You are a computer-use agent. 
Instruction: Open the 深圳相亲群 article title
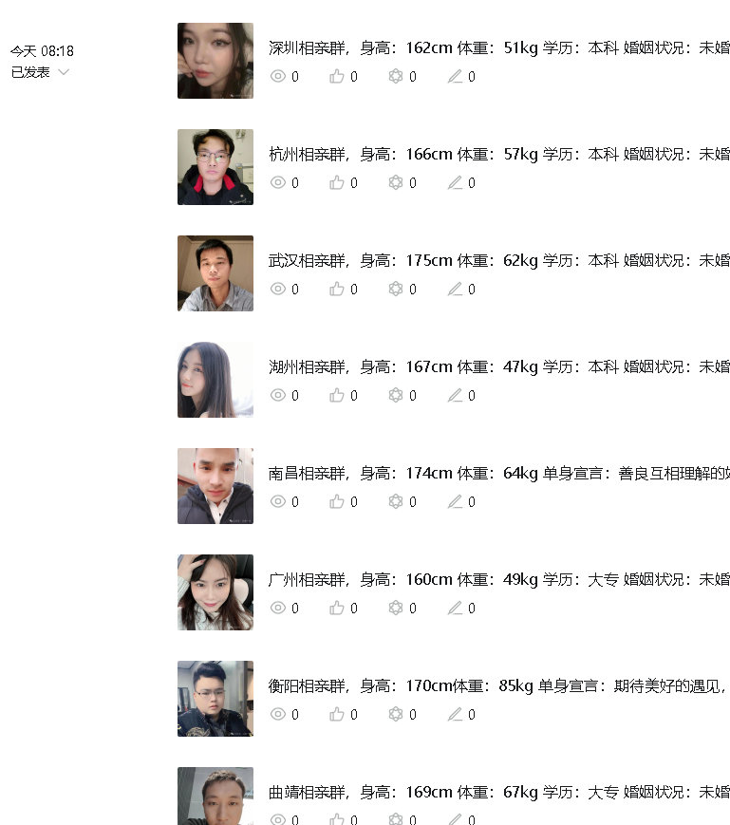[x=499, y=47]
